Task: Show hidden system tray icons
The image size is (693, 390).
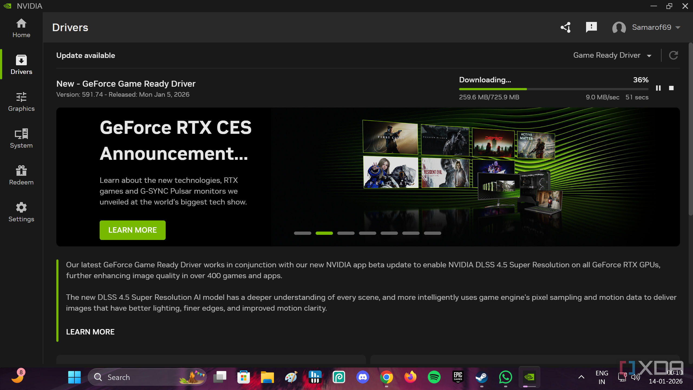Action: tap(581, 377)
